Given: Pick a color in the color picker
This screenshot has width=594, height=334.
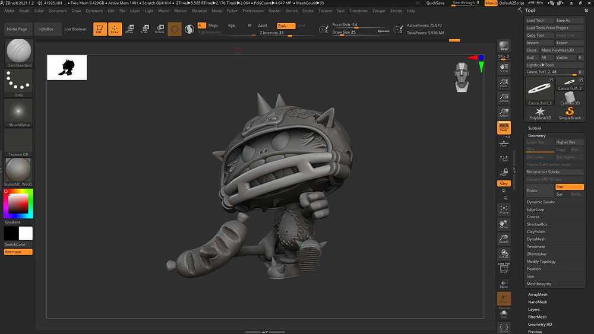Looking at the screenshot, I should coord(18,204).
